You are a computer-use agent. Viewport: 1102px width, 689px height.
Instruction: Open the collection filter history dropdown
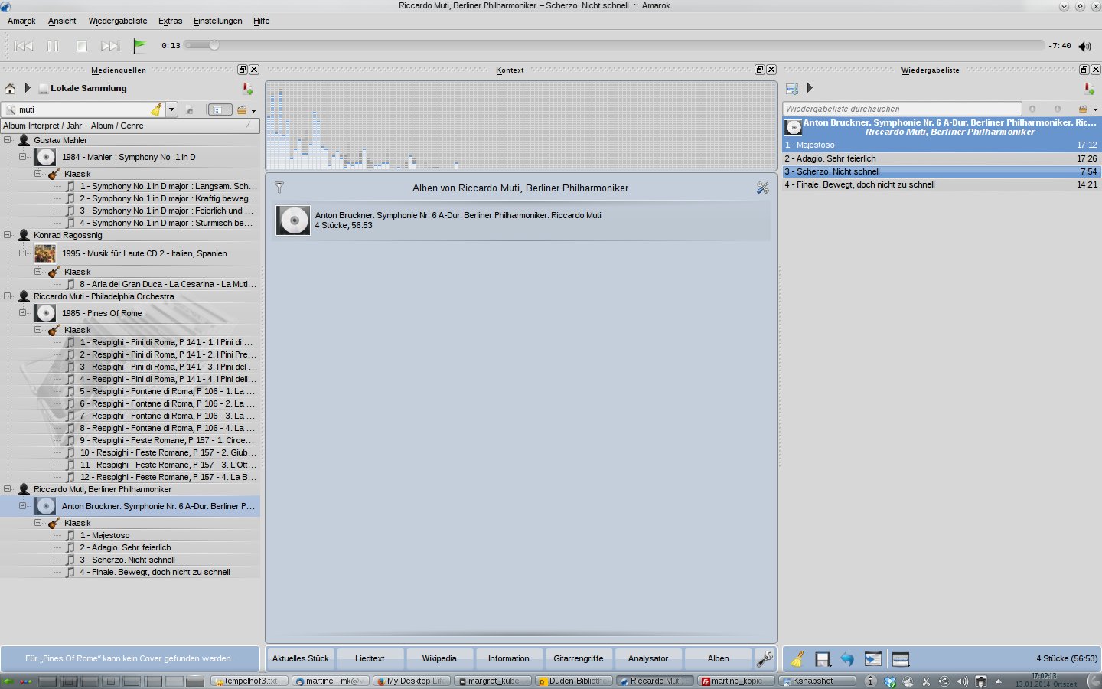click(171, 109)
